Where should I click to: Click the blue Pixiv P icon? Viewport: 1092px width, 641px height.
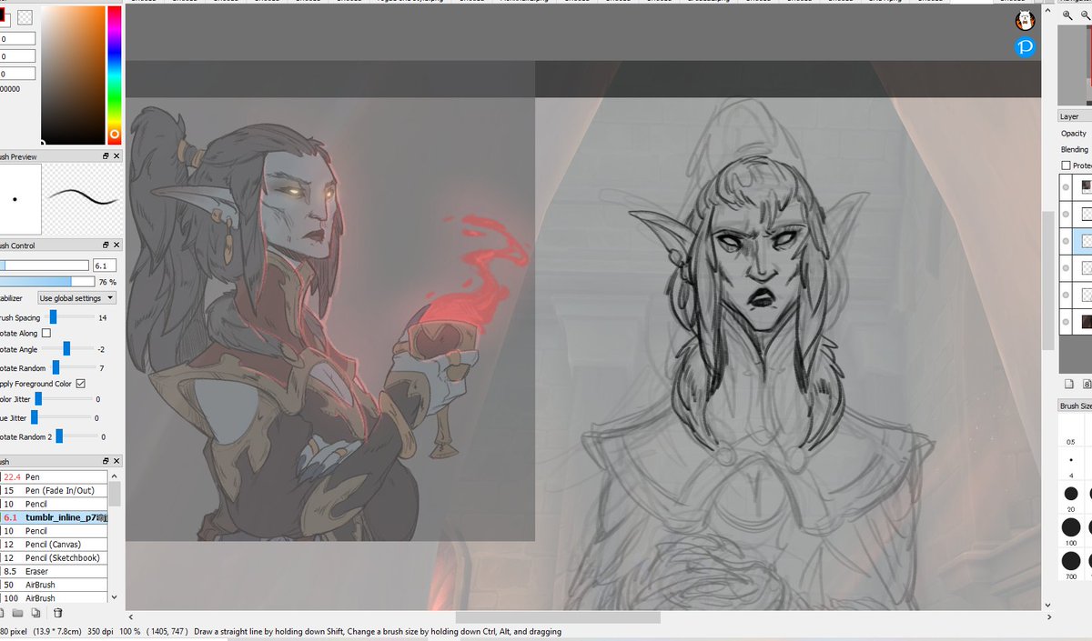[x=1026, y=46]
